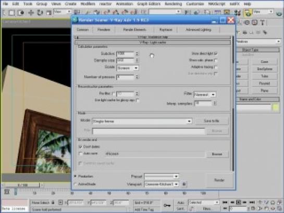Toggle the Show calc. phase checkbox
Viewport: 284px width, 213px height.
[x=216, y=60]
